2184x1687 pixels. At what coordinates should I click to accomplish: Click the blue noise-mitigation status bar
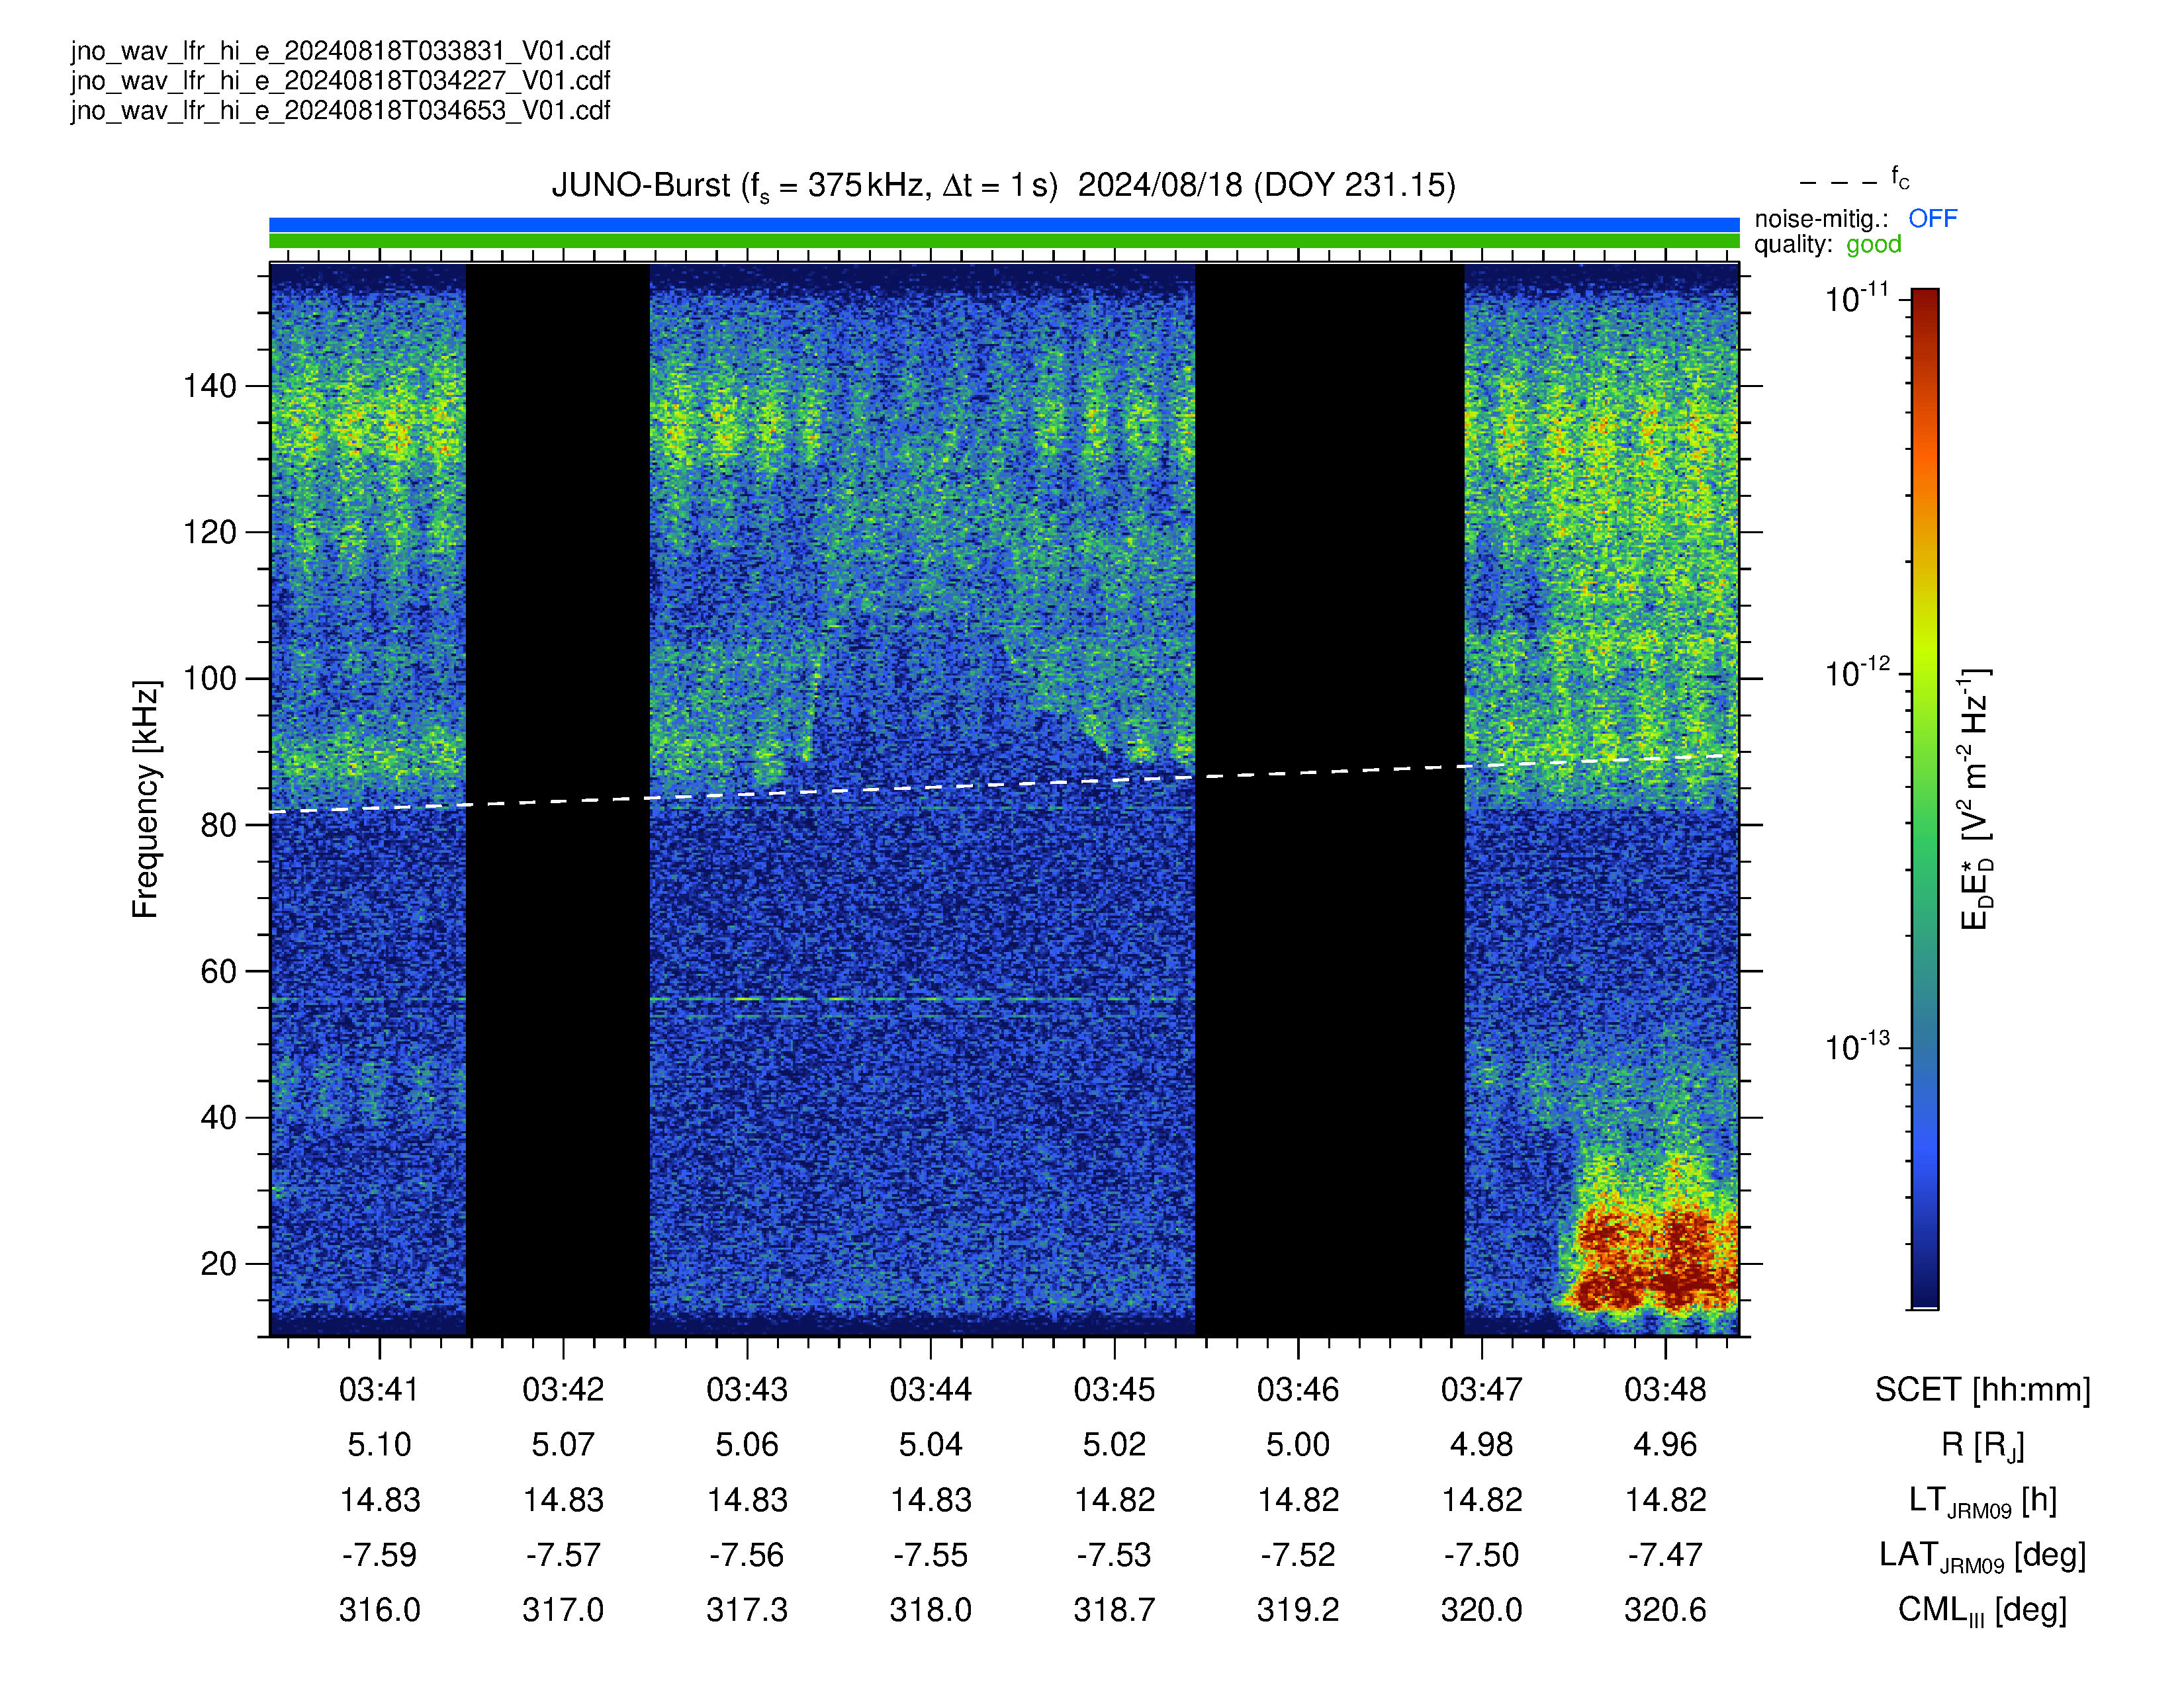tap(1004, 225)
